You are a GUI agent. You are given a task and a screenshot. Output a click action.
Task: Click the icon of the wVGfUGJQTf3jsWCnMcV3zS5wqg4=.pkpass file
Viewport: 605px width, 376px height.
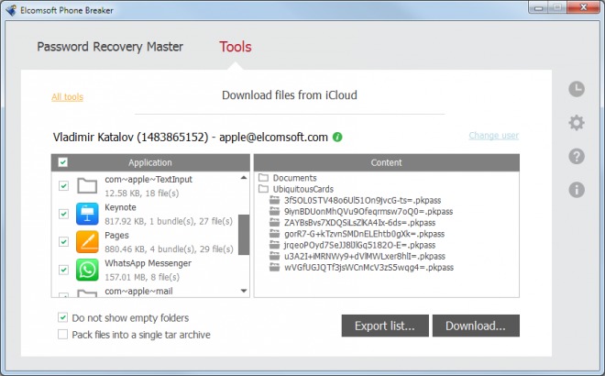pyautogui.click(x=274, y=267)
